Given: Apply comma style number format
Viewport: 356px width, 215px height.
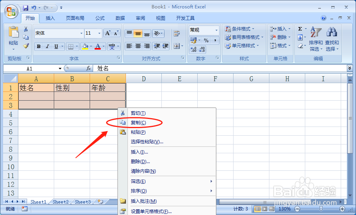Looking at the screenshot, I should pos(215,40).
